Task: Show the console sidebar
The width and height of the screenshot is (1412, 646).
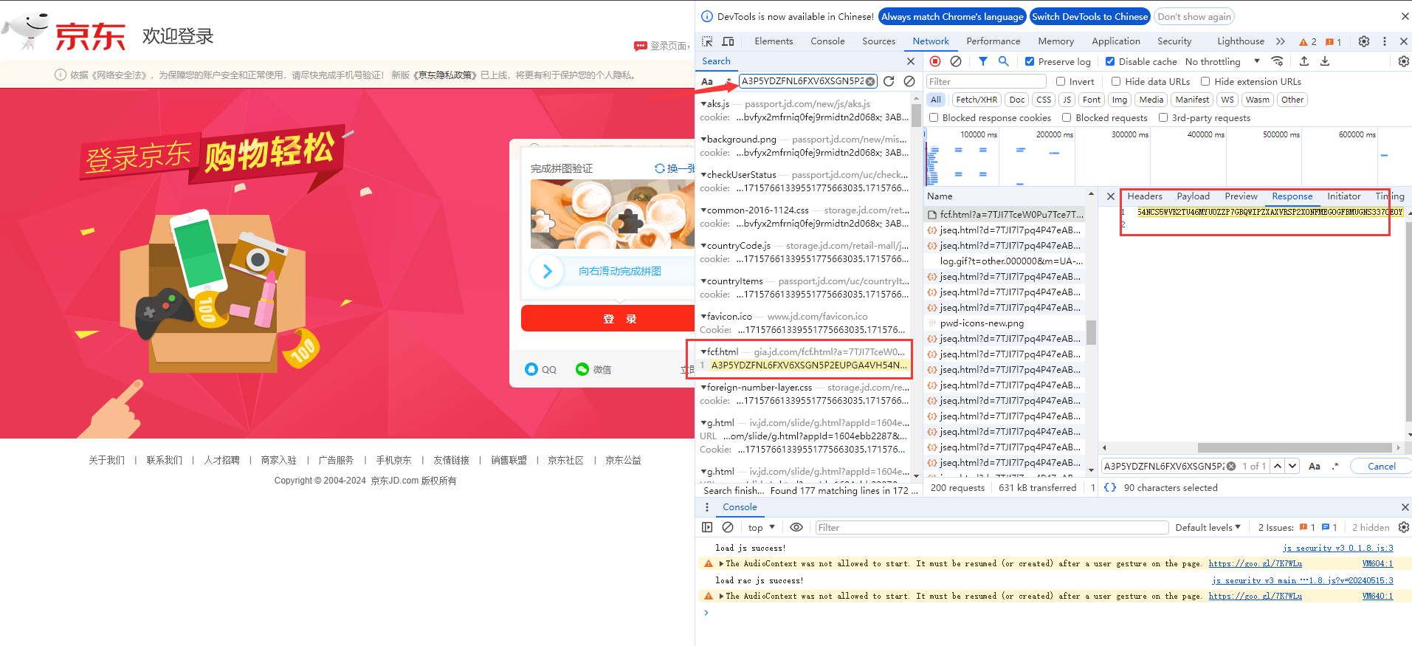Action: tap(707, 527)
